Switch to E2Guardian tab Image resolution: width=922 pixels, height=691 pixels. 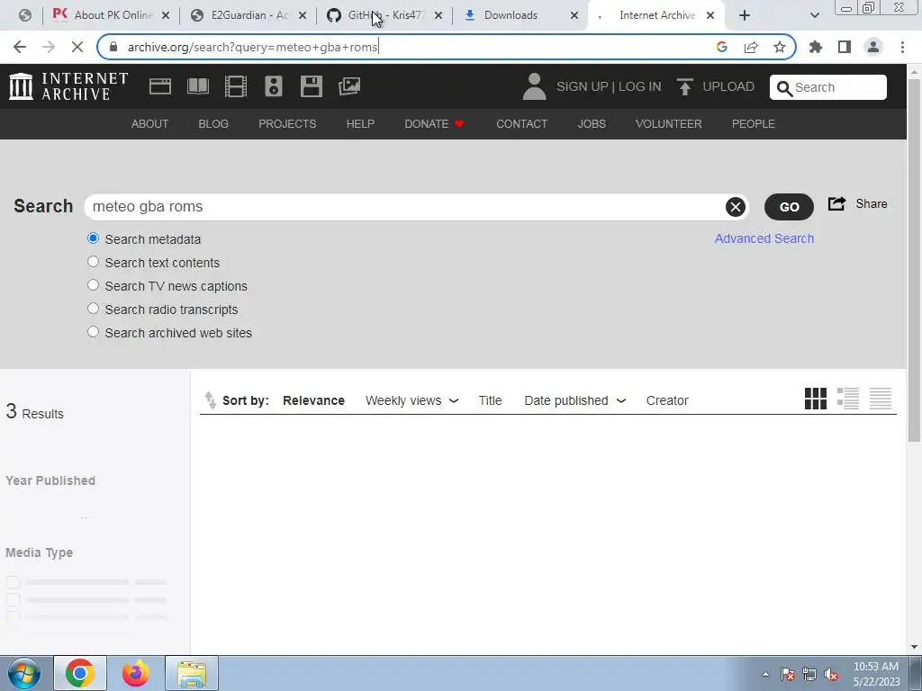[x=250, y=15]
